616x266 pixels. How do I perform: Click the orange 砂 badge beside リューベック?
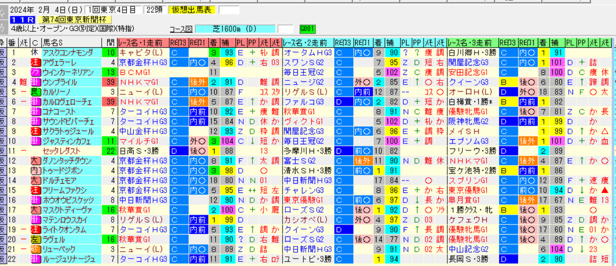pos(35,249)
